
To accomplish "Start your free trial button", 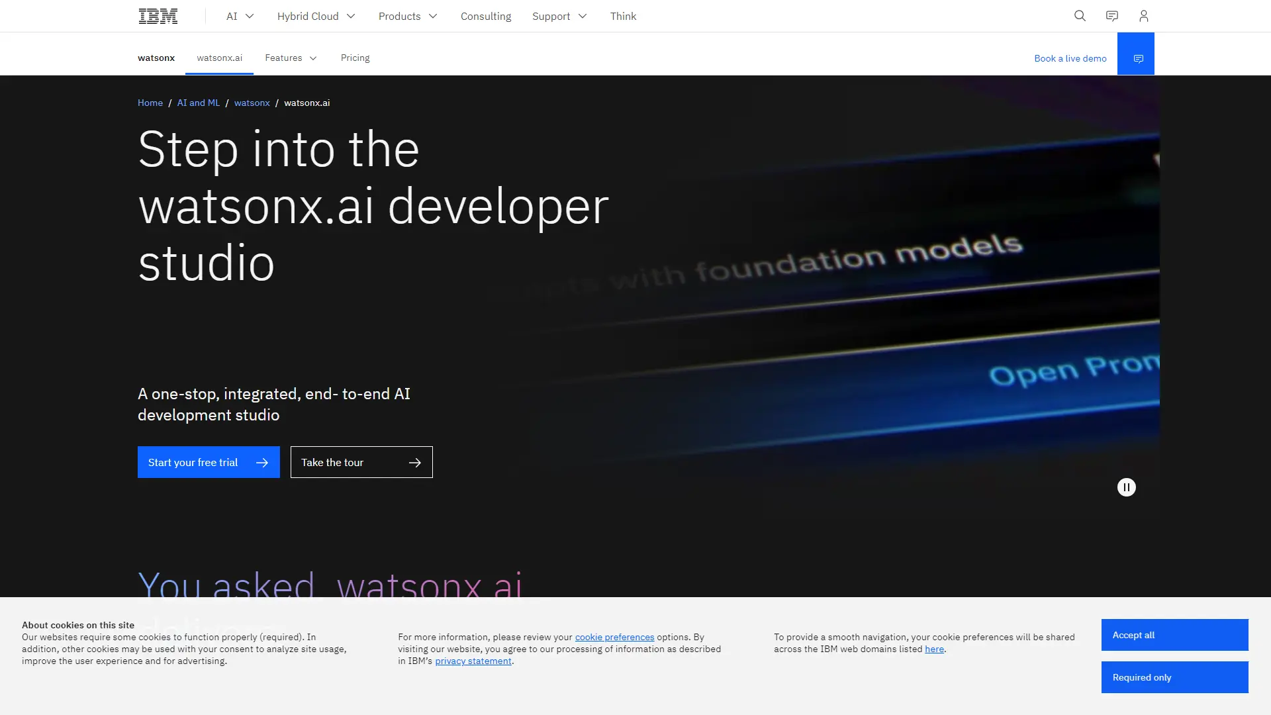I will pos(208,462).
